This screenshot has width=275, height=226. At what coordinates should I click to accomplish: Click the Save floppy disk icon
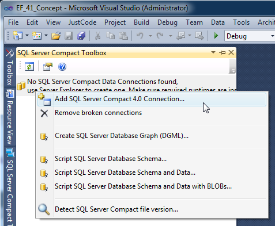pyautogui.click(x=69, y=36)
